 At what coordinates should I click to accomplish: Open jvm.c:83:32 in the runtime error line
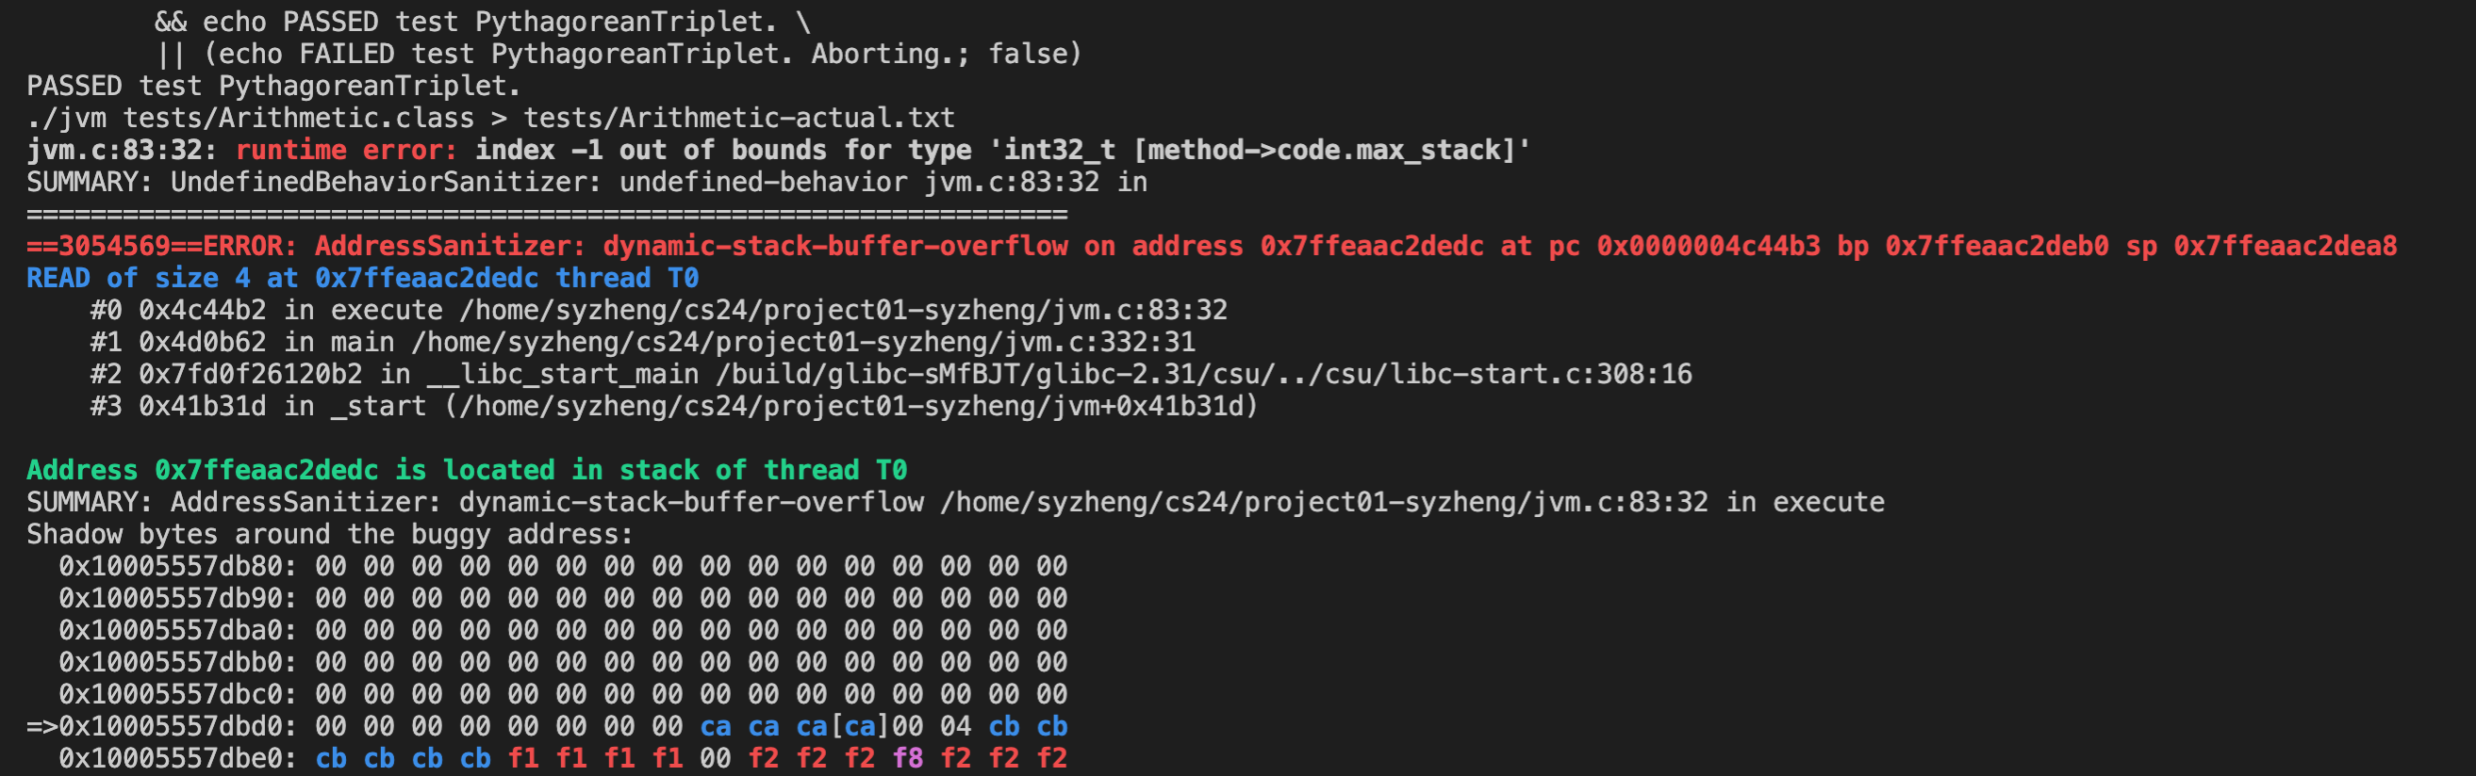[x=114, y=151]
